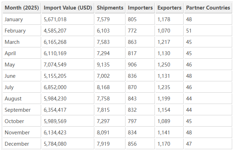Screen dimensions: 235x151
Task: Select May importers value 906
Action: point(133,65)
